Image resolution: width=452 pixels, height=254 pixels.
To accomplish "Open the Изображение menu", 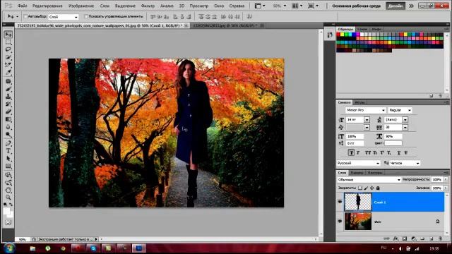I will pos(81,6).
